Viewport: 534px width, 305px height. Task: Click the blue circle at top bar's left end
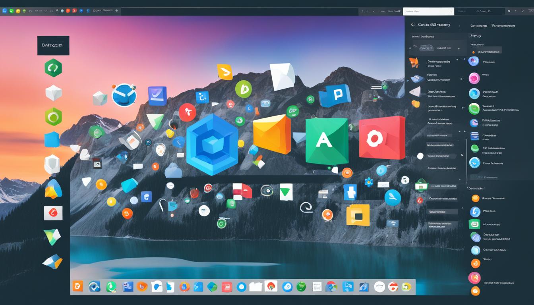point(5,11)
